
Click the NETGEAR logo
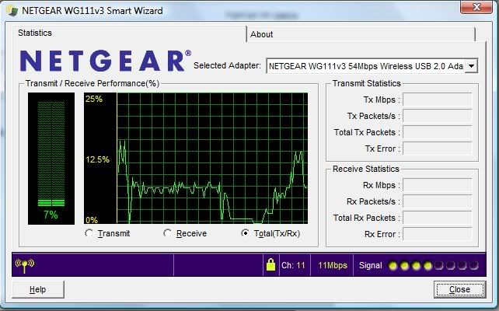click(x=106, y=61)
